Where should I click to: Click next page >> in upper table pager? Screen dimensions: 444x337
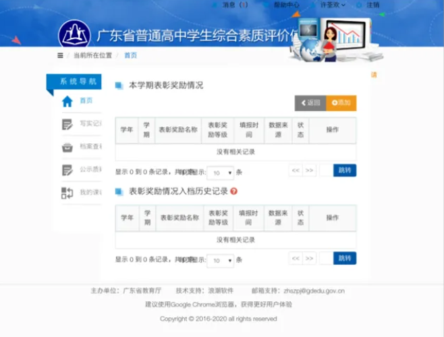(310, 171)
